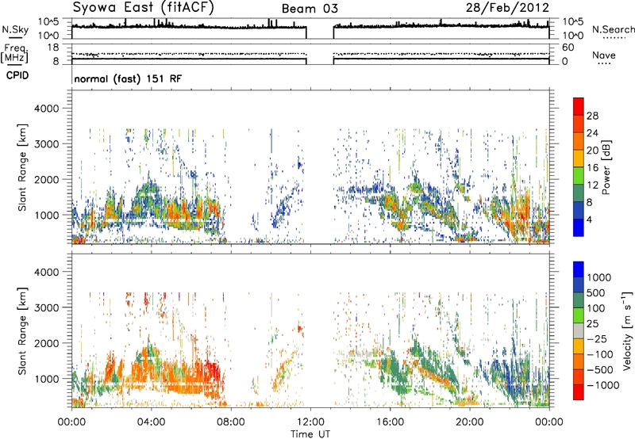
Task: Click the '08:00' time axis label
Action: (231, 422)
